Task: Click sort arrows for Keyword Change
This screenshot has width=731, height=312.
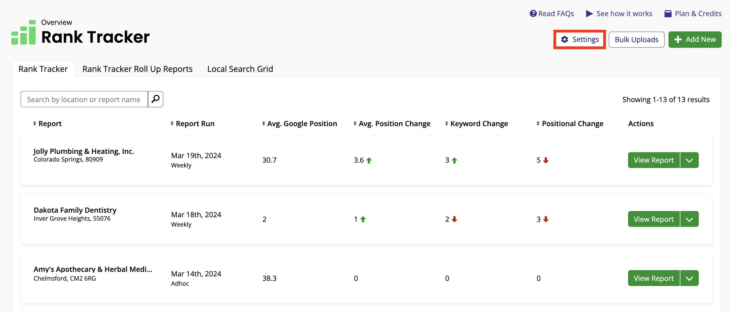Action: click(x=447, y=124)
